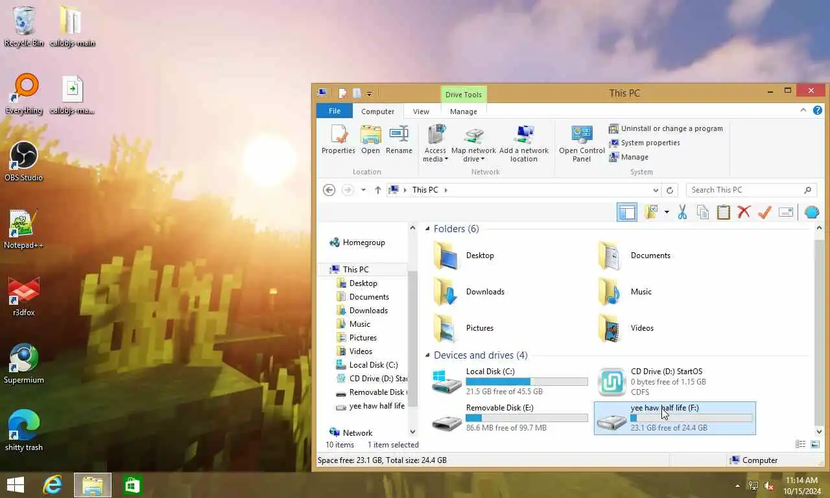Click Add a network location
Image resolution: width=830 pixels, height=498 pixels.
(523, 144)
